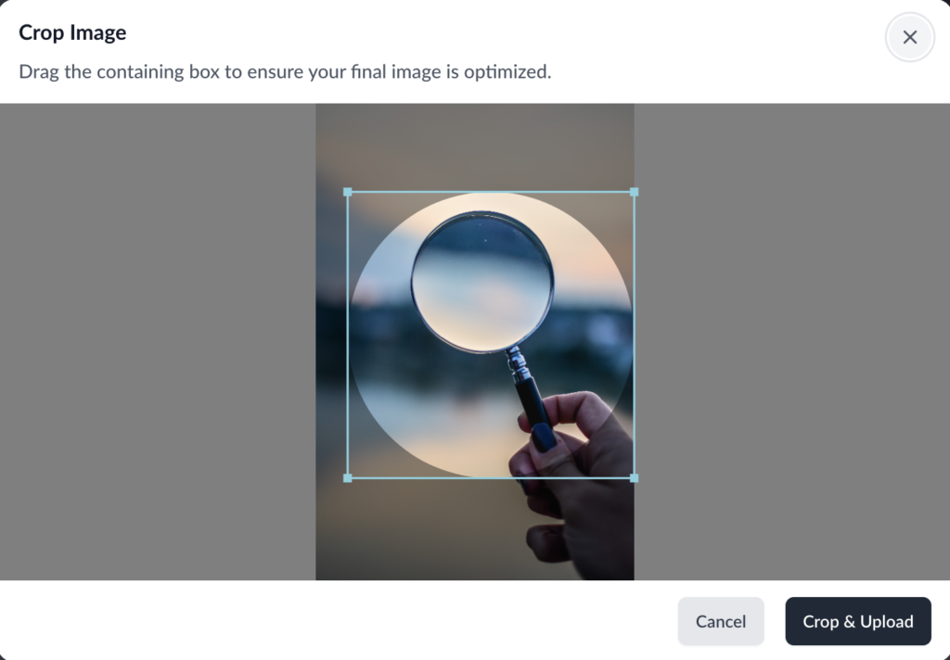Click the Cancel button
Screen dimensions: 950x660
[720, 621]
